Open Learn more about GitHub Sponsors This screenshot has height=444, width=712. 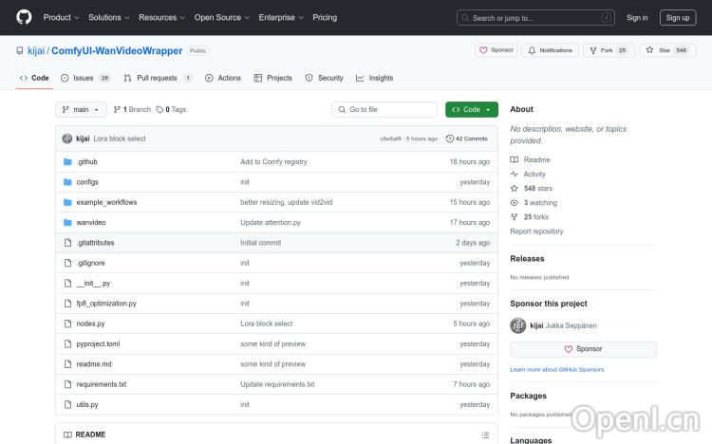(x=556, y=369)
